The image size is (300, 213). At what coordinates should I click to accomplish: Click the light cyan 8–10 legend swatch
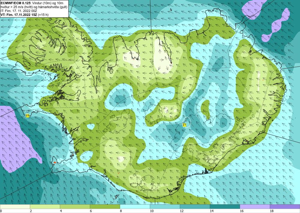(135, 207)
